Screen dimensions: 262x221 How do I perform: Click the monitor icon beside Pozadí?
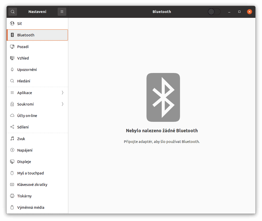12,47
